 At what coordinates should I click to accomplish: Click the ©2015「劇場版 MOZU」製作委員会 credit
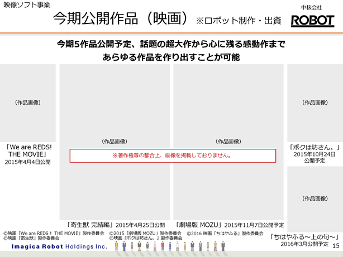tap(145, 234)
